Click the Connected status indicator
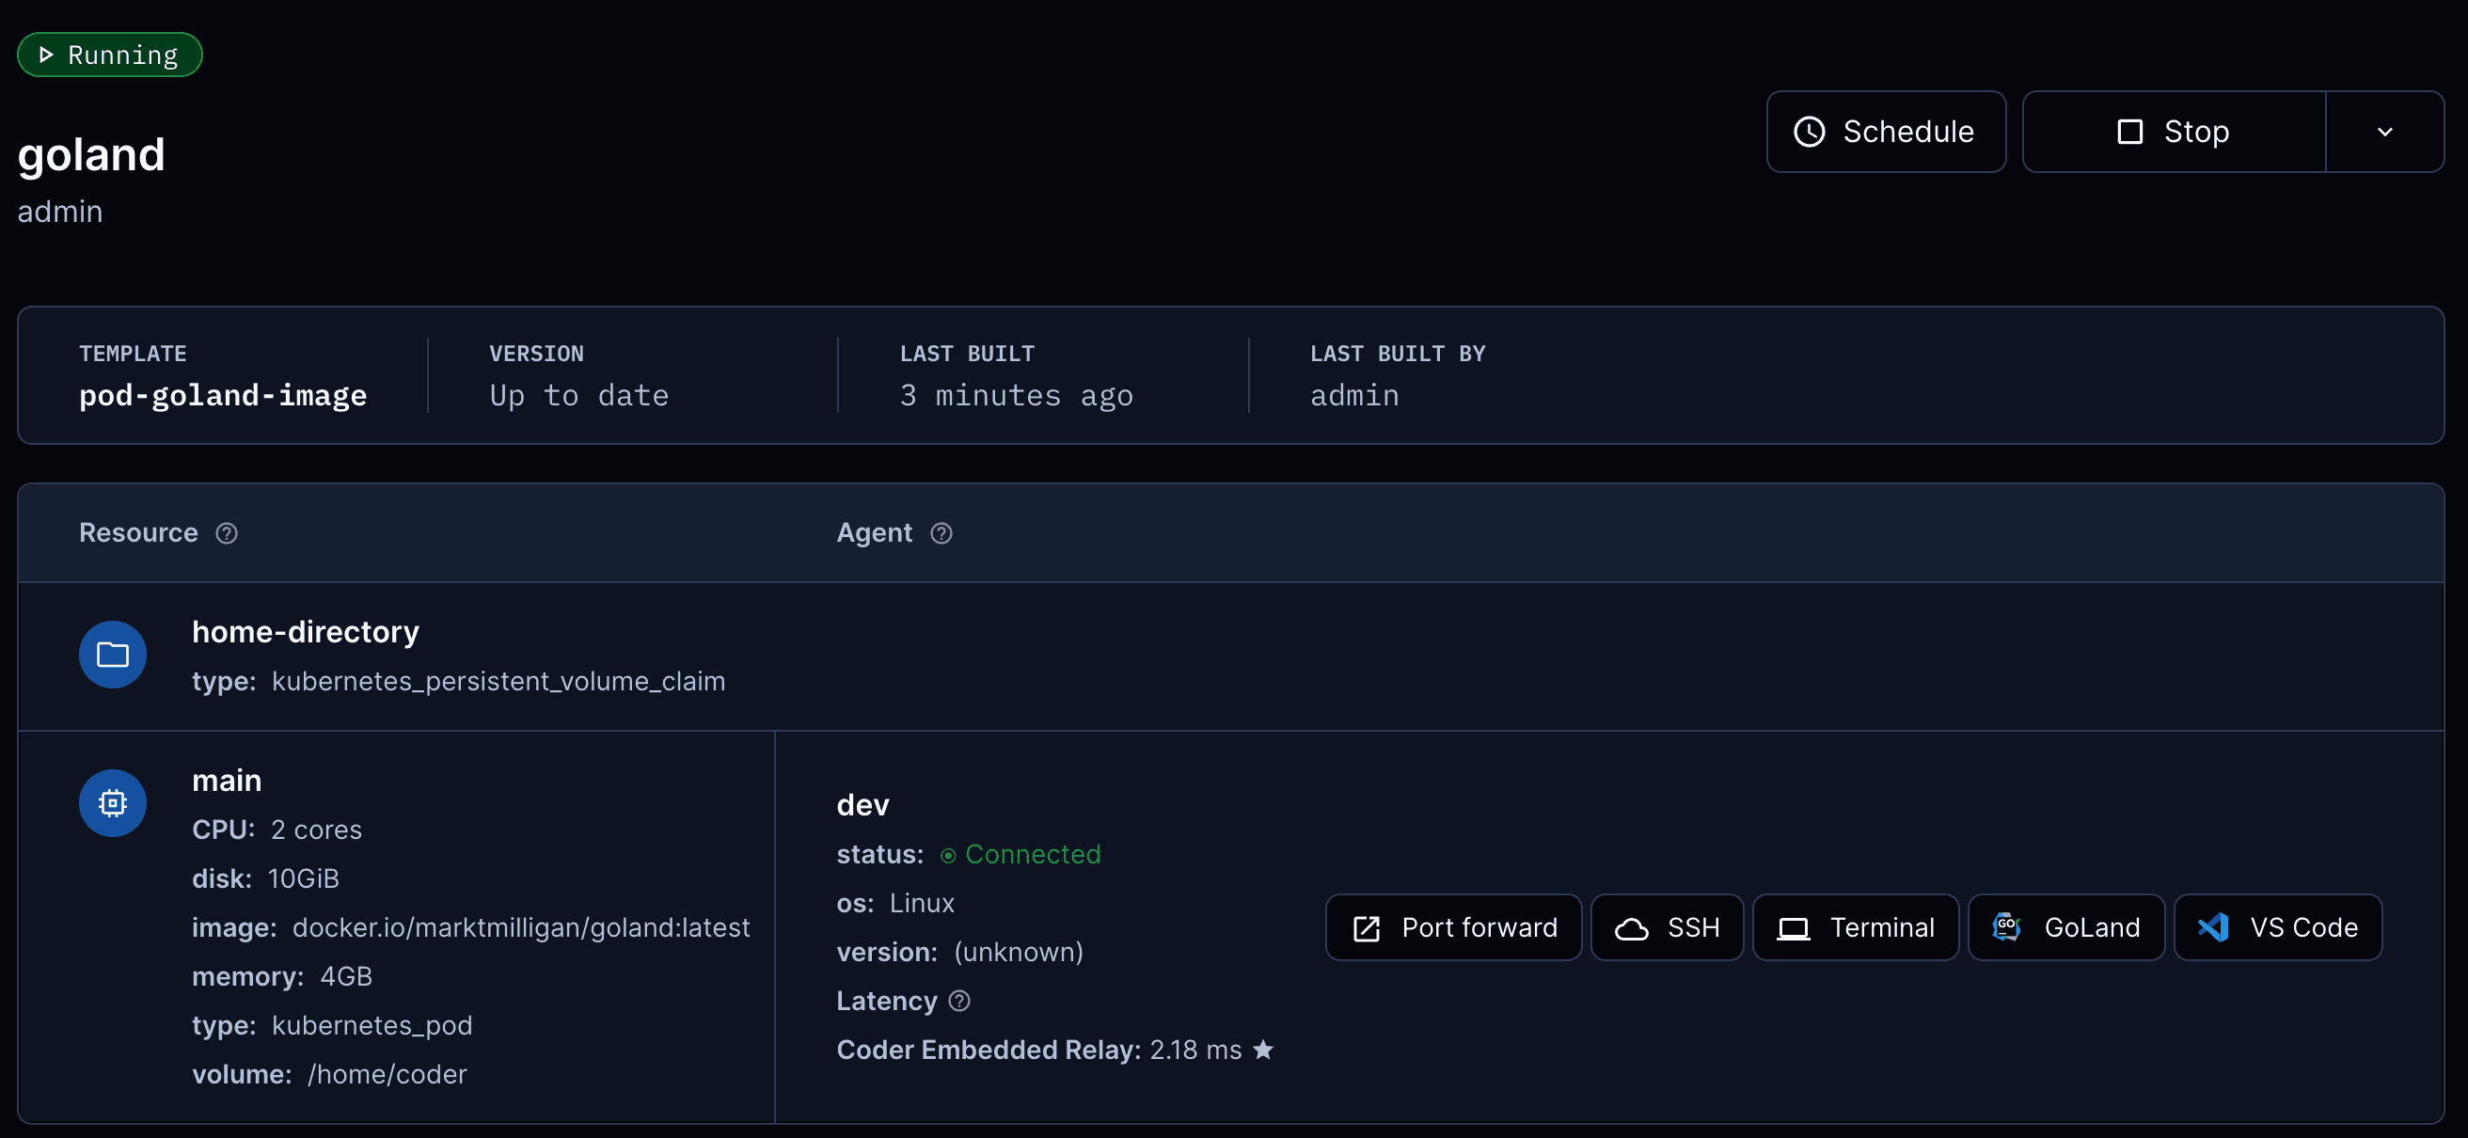Image resolution: width=2468 pixels, height=1138 pixels. pos(1020,855)
